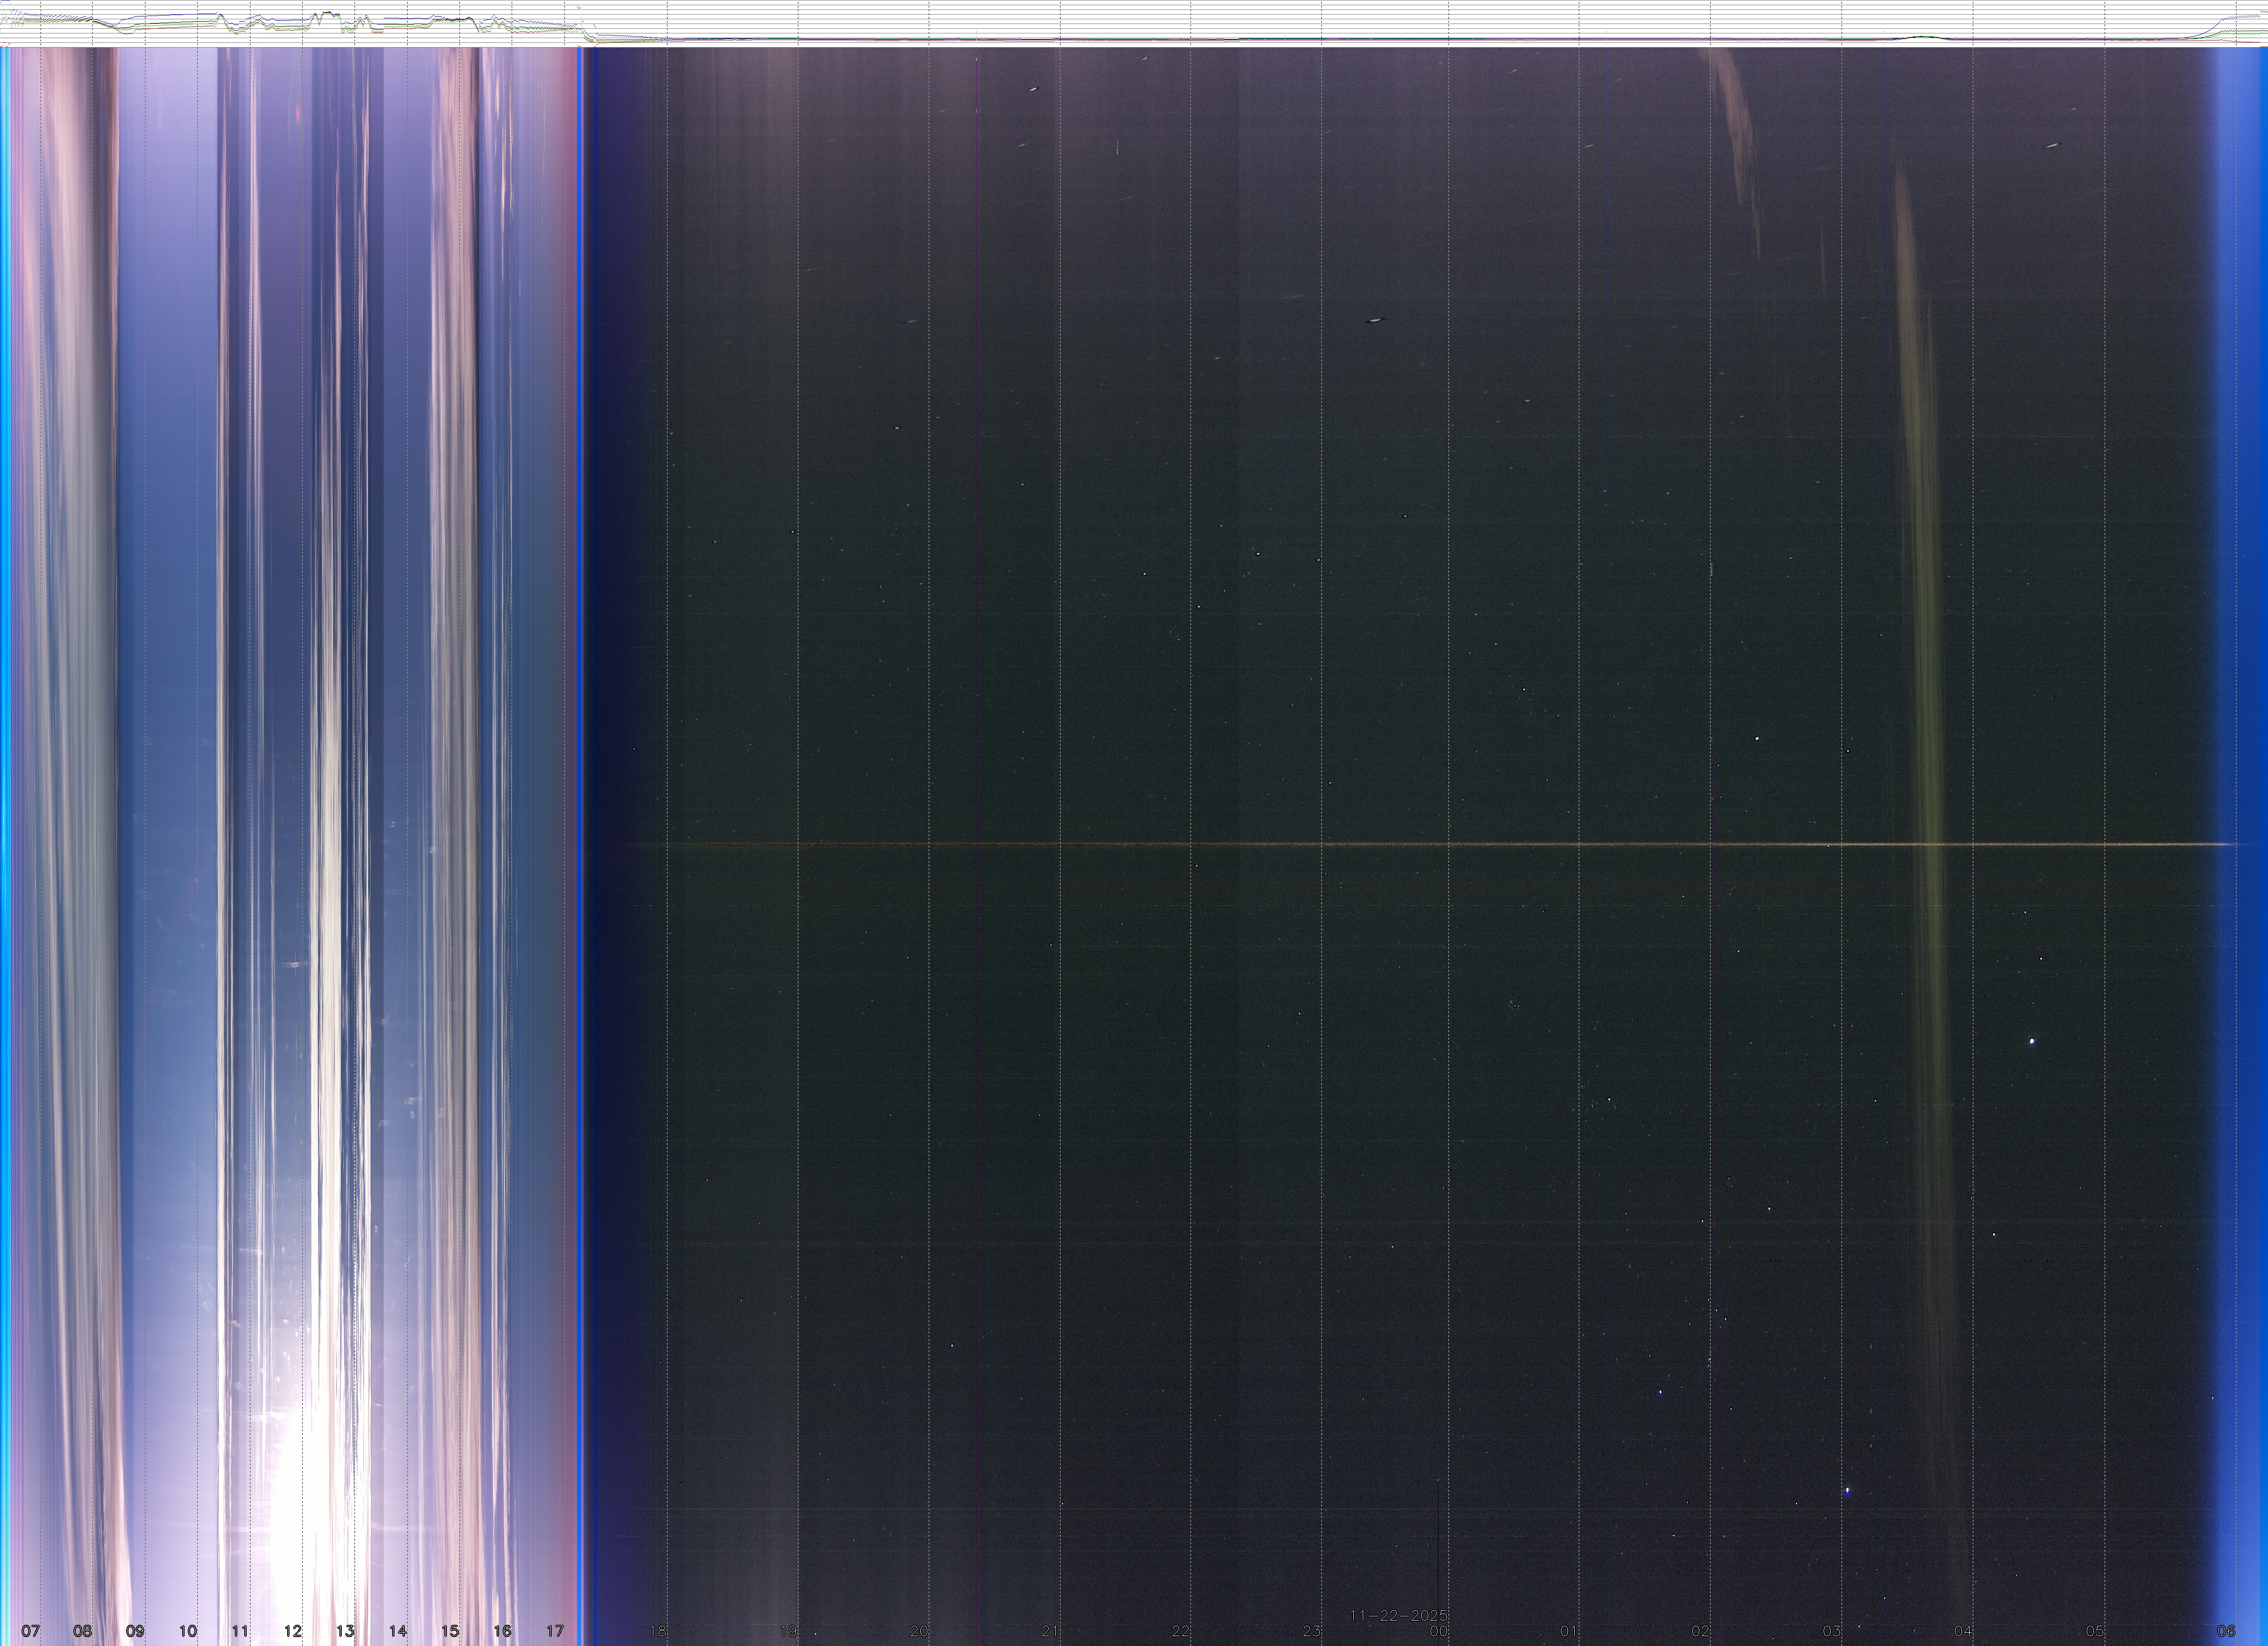Select the 16 hour marker
This screenshot has height=1646, width=2268.
pos(502,1631)
